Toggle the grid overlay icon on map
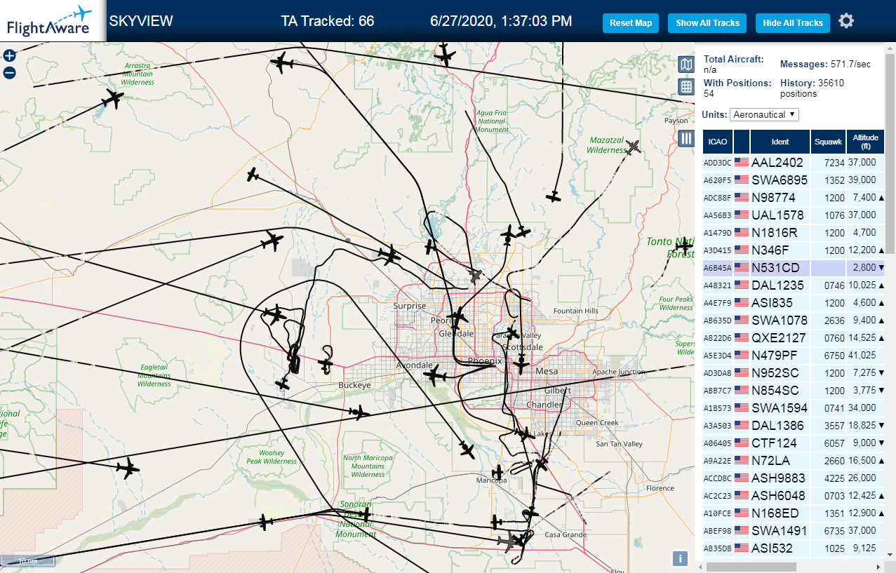The height and width of the screenshot is (573, 896). 686,87
